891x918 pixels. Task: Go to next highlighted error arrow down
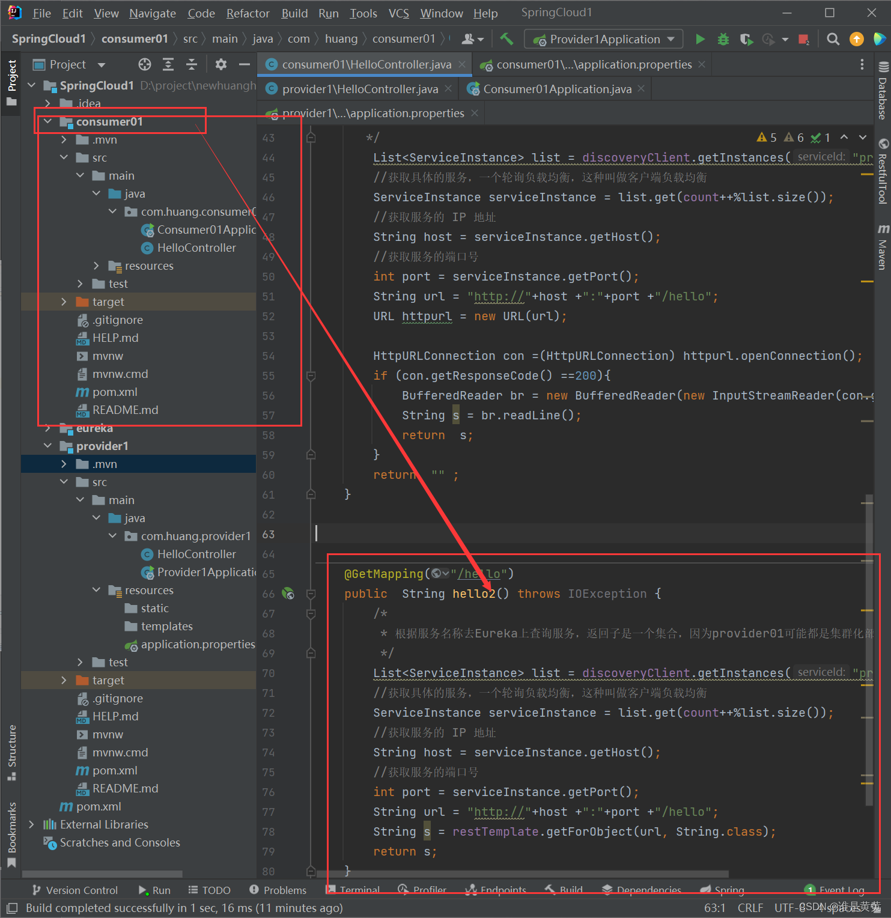863,138
